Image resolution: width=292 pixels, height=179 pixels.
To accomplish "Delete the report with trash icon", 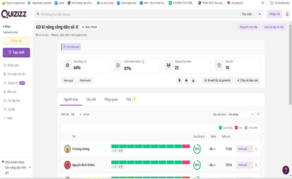I will click(179, 80).
